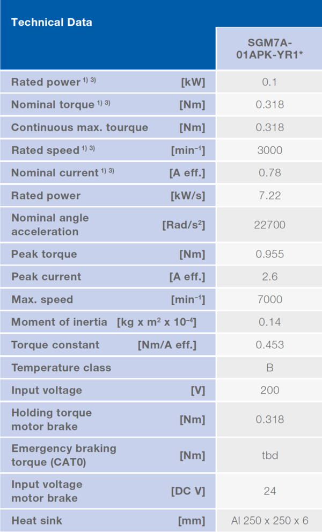Select the peak current value 2.6
This screenshot has width=322, height=532.
click(269, 277)
